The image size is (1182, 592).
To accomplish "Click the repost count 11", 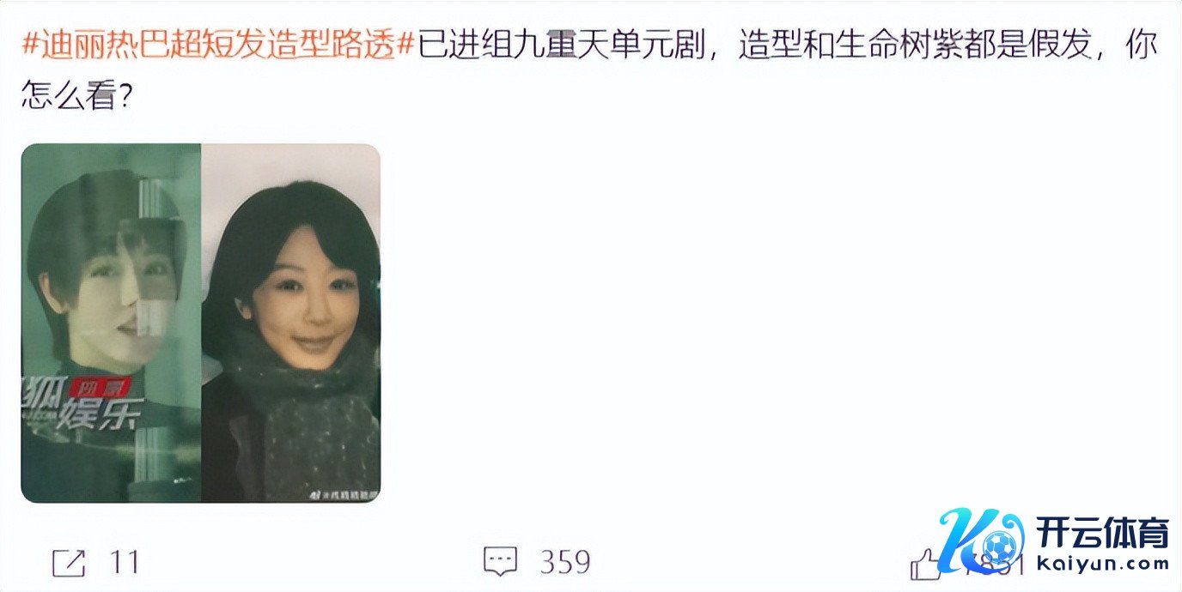I will [125, 563].
